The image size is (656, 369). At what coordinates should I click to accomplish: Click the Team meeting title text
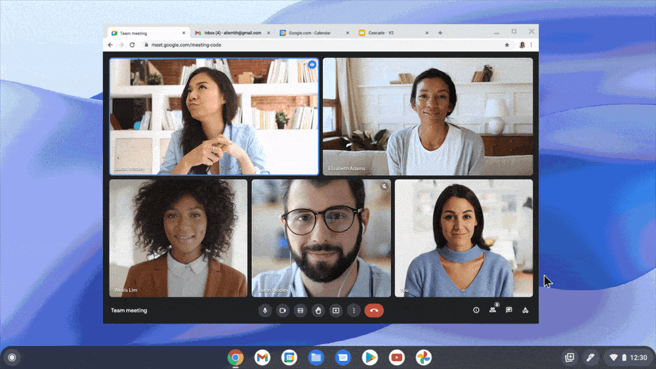[x=129, y=311]
